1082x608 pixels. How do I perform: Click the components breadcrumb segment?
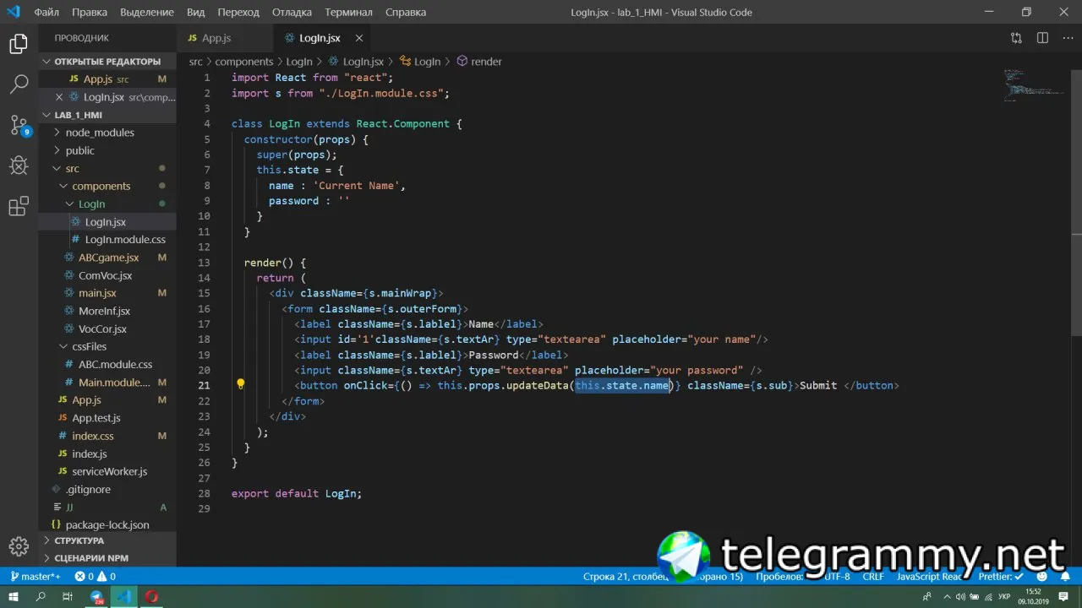(x=244, y=62)
